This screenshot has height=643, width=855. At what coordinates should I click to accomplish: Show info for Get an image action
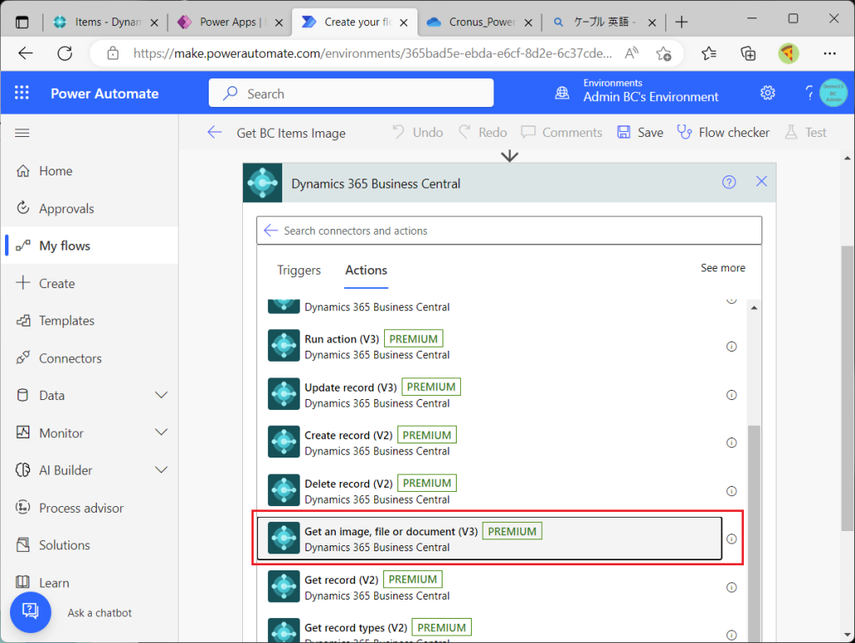[x=731, y=539]
